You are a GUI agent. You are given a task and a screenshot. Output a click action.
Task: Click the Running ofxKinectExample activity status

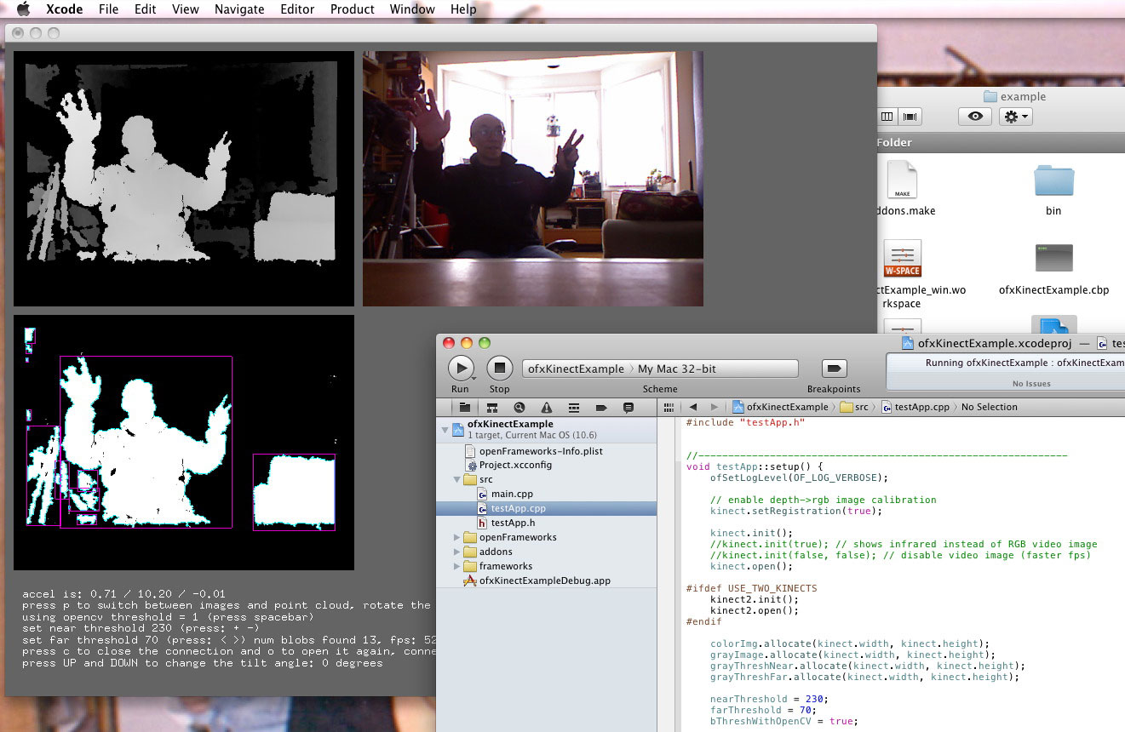1025,363
